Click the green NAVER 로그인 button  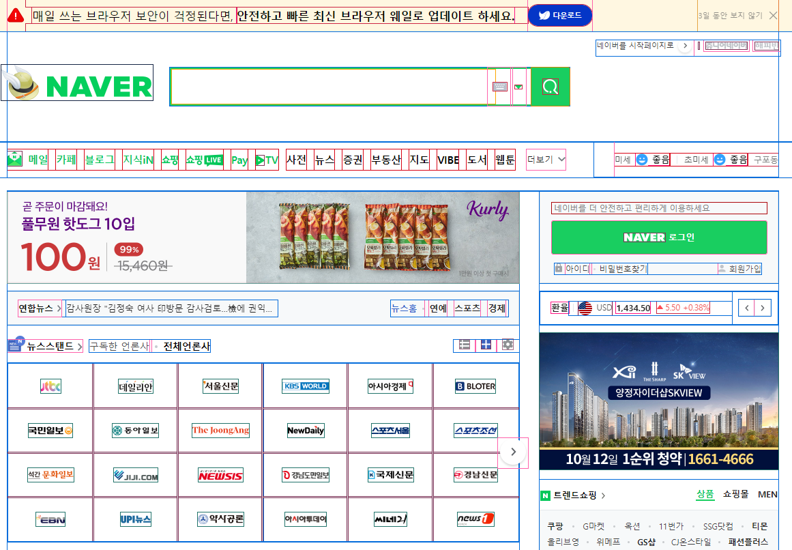pos(659,237)
